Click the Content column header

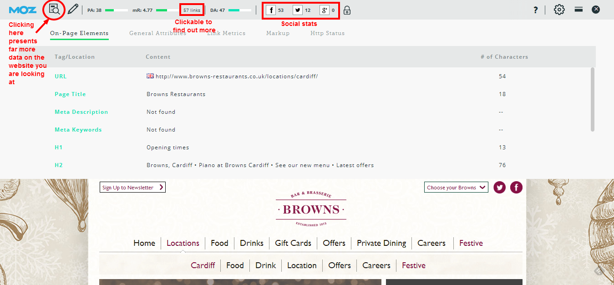(x=158, y=57)
